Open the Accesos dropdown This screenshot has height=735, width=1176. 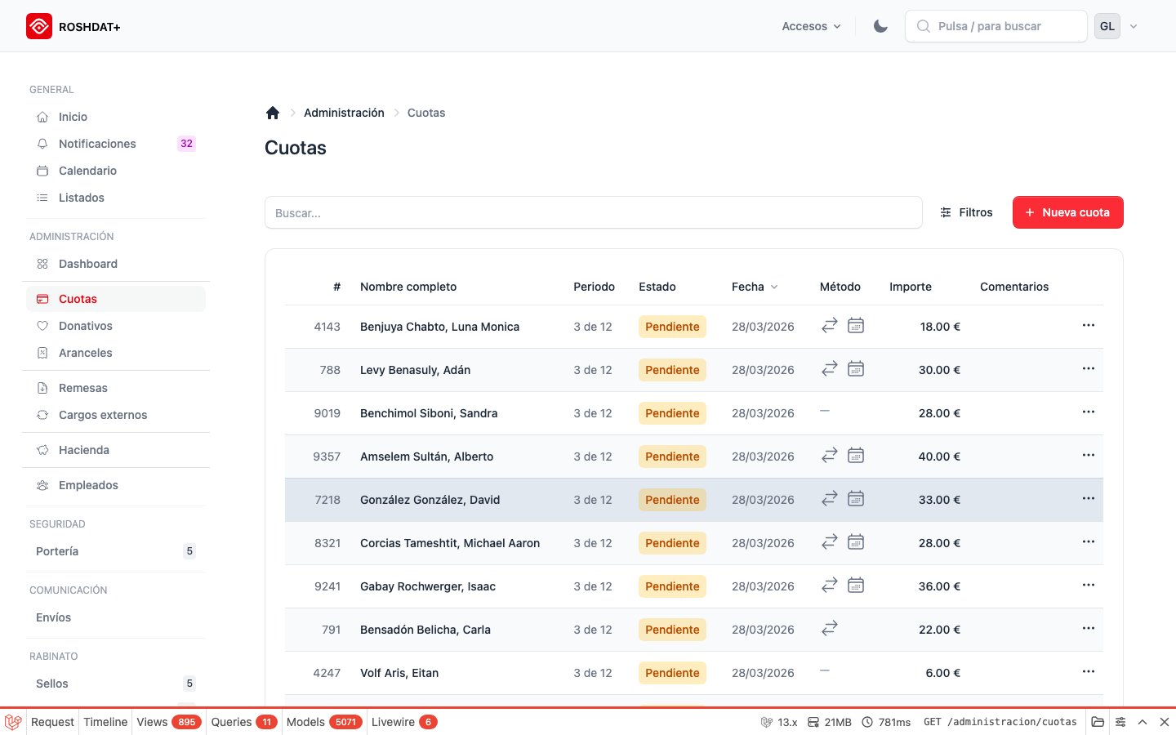810,26
